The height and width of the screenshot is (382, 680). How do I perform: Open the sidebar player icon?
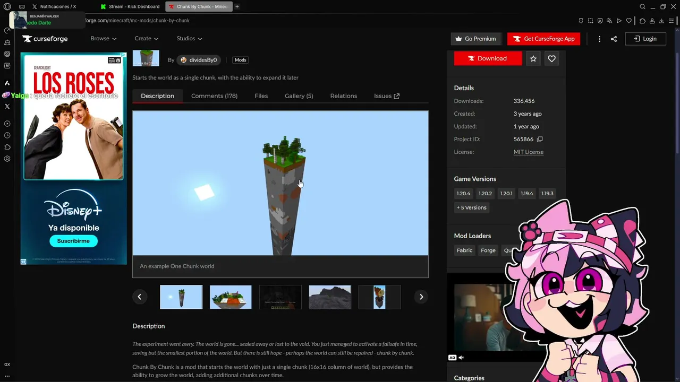pos(7,124)
